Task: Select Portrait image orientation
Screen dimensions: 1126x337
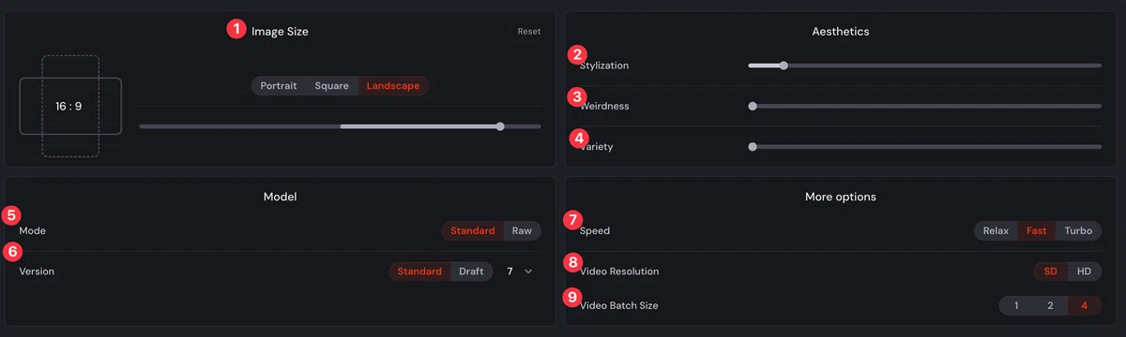Action: click(279, 85)
